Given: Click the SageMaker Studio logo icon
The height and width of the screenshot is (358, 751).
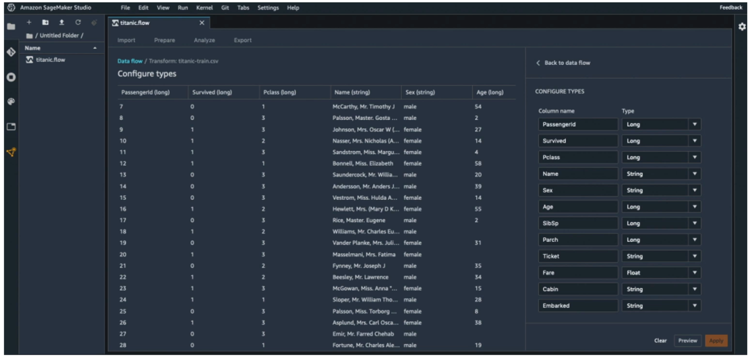Looking at the screenshot, I should pyautogui.click(x=11, y=8).
